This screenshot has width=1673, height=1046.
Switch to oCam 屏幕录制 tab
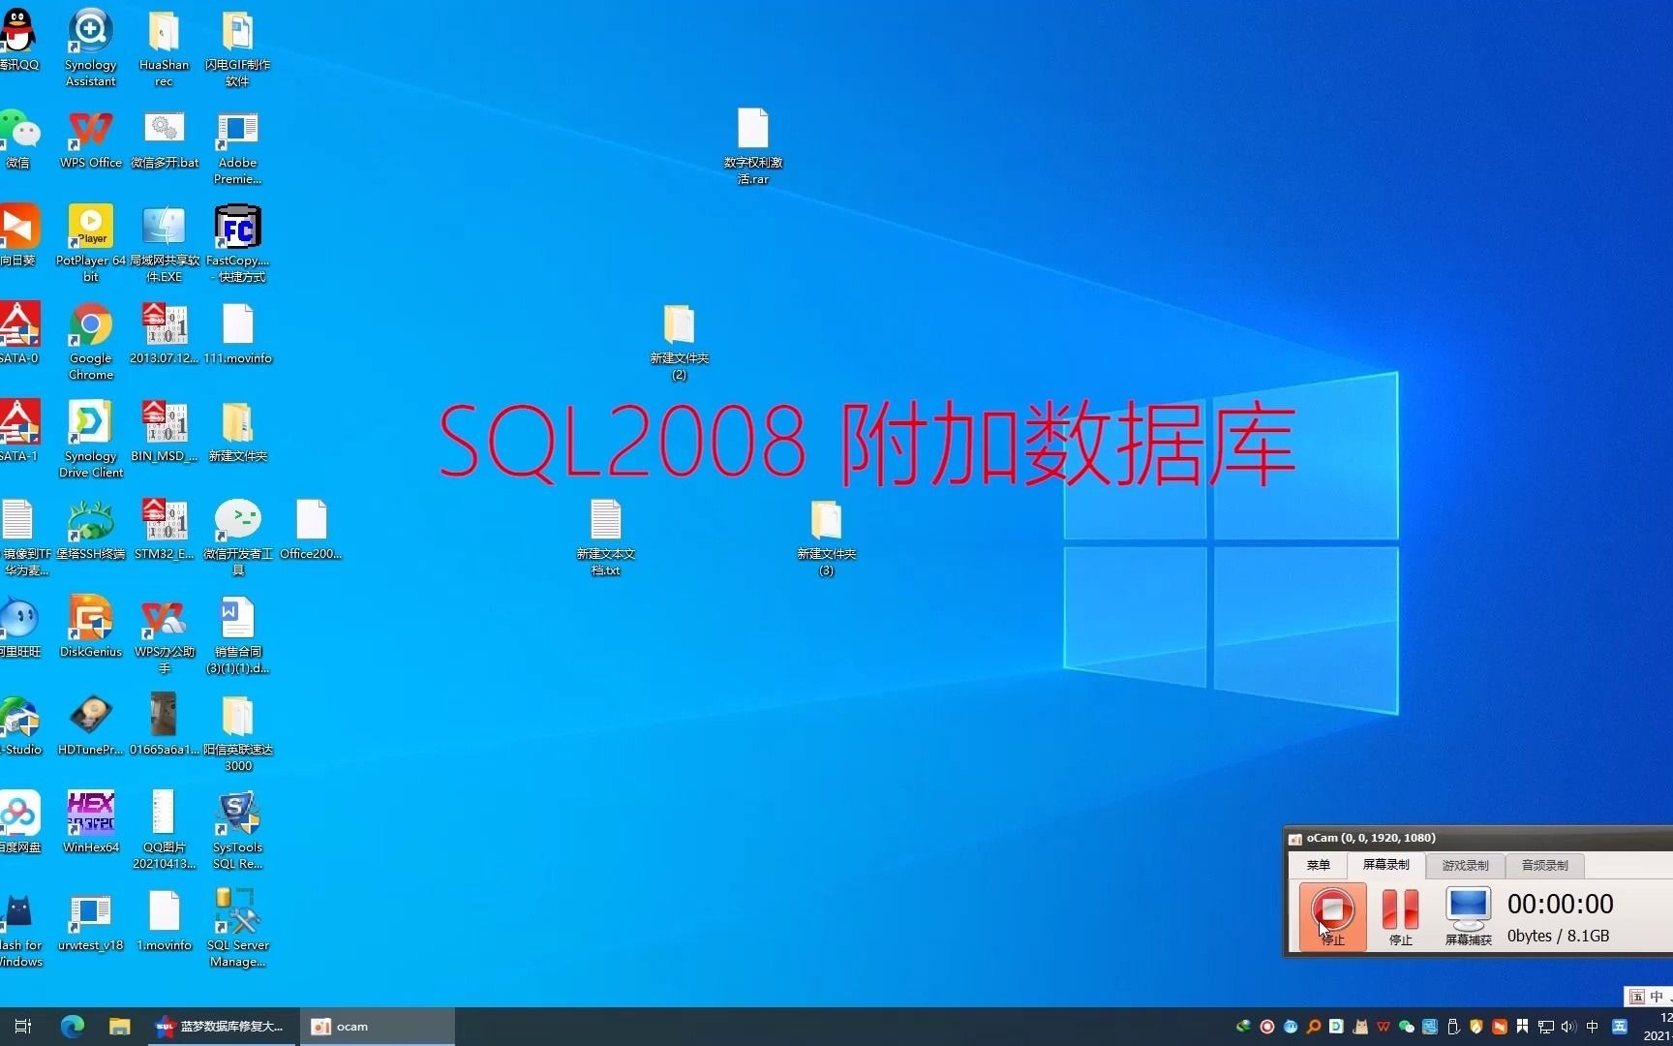[x=1385, y=865]
